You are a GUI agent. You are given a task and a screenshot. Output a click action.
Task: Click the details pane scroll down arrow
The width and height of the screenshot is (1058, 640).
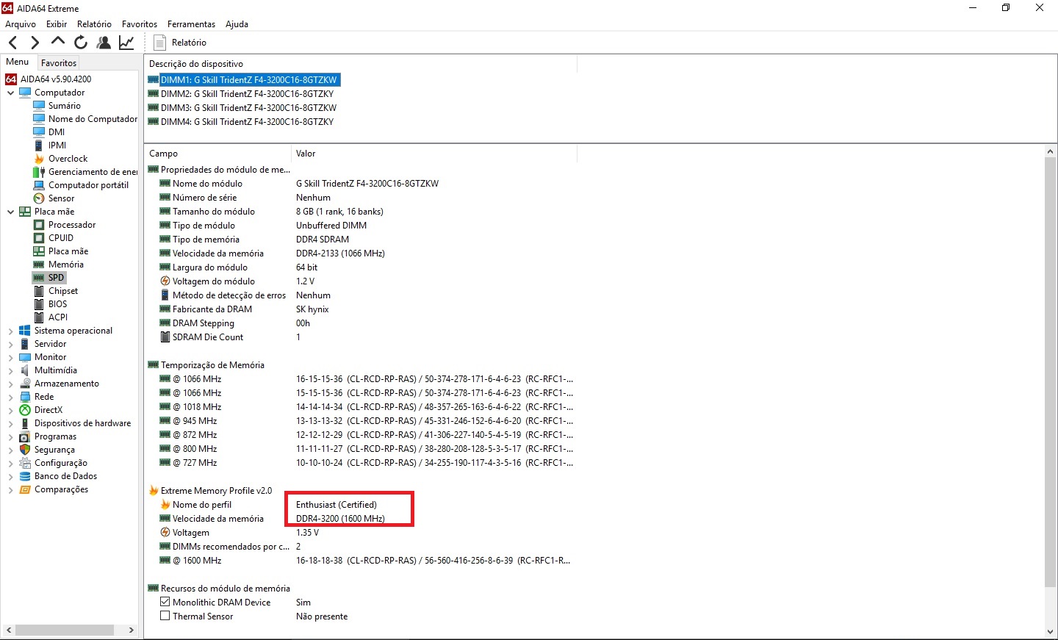1050,632
